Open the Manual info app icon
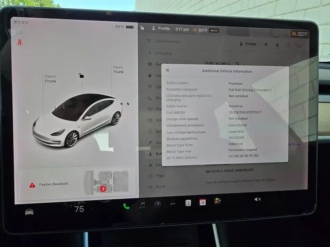The width and height of the screenshot is (330, 247). pos(188,203)
